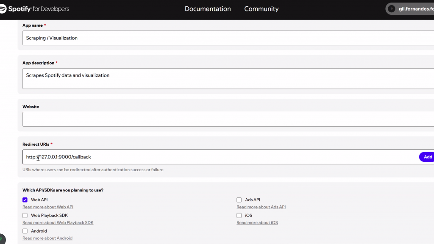Check the Ads API checkbox
This screenshot has height=244, width=434.
239,200
